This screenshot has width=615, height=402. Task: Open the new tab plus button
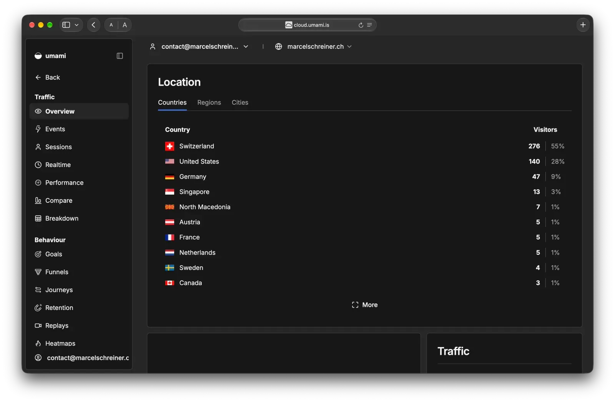pos(583,25)
